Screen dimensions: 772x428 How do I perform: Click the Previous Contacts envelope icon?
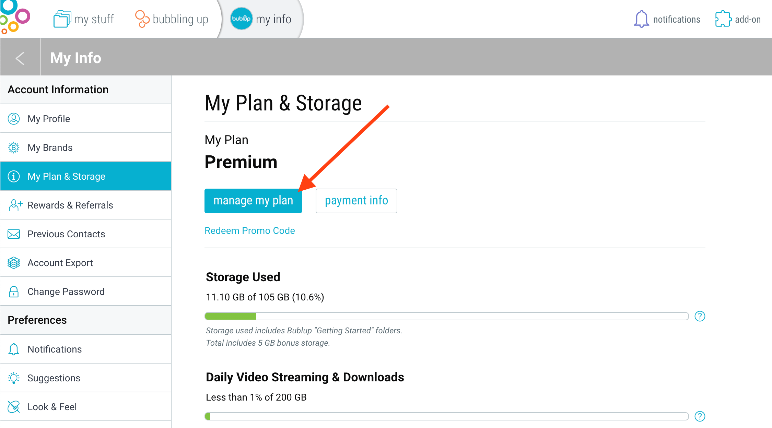click(14, 234)
